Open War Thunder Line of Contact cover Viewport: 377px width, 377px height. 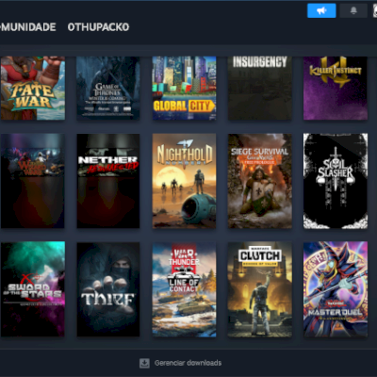[184, 289]
